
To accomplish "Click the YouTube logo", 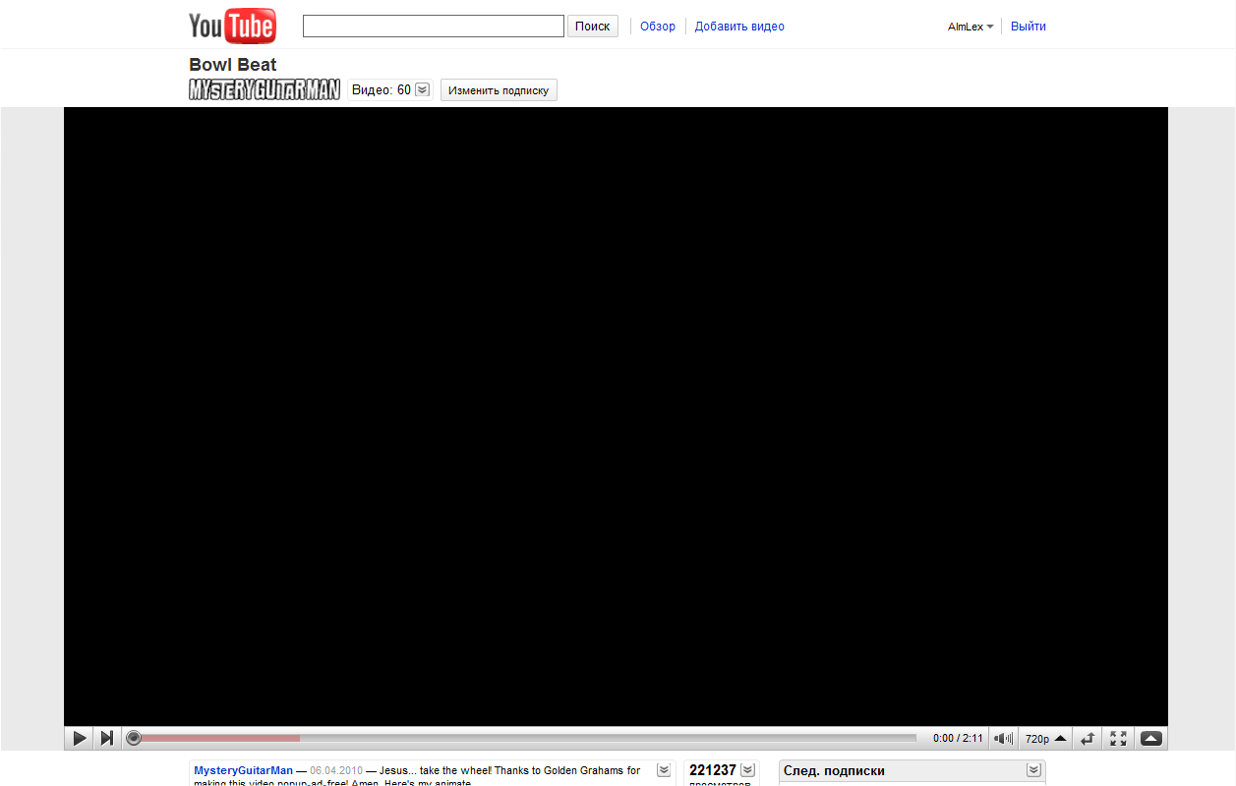I will pyautogui.click(x=232, y=25).
